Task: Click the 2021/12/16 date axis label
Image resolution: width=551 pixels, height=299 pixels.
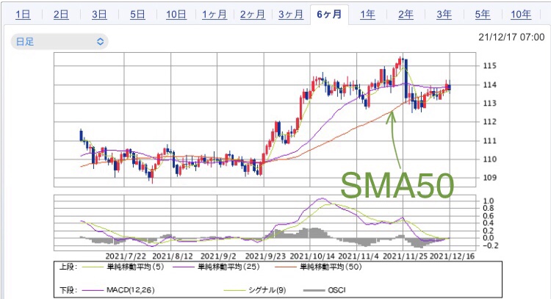Action: point(452,256)
